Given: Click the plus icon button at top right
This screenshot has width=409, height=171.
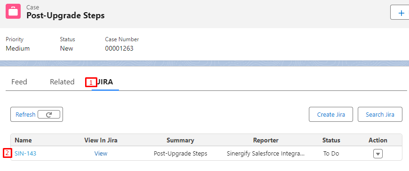Looking at the screenshot, I should (x=400, y=12).
